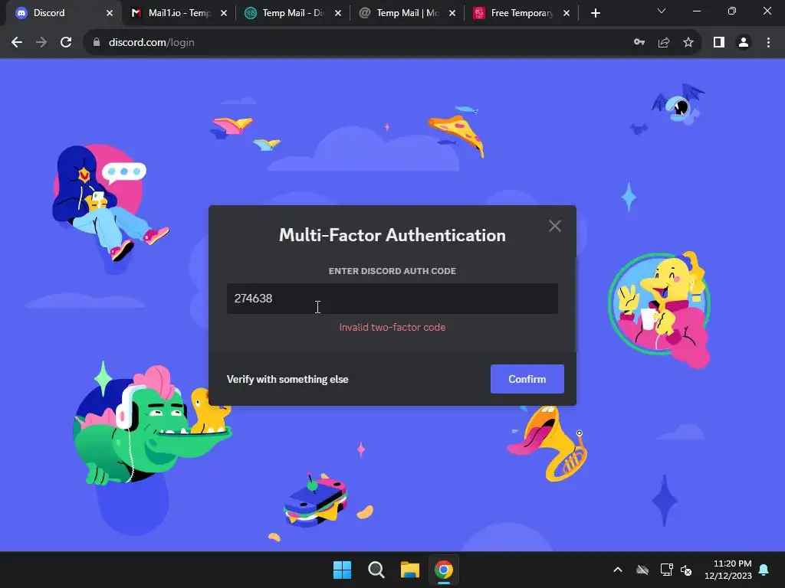The height and width of the screenshot is (588, 785).
Task: Open the notifications bell icon
Action: click(764, 570)
